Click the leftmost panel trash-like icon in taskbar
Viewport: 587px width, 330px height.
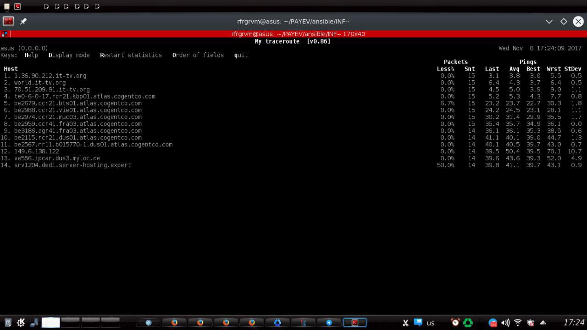tap(8, 323)
